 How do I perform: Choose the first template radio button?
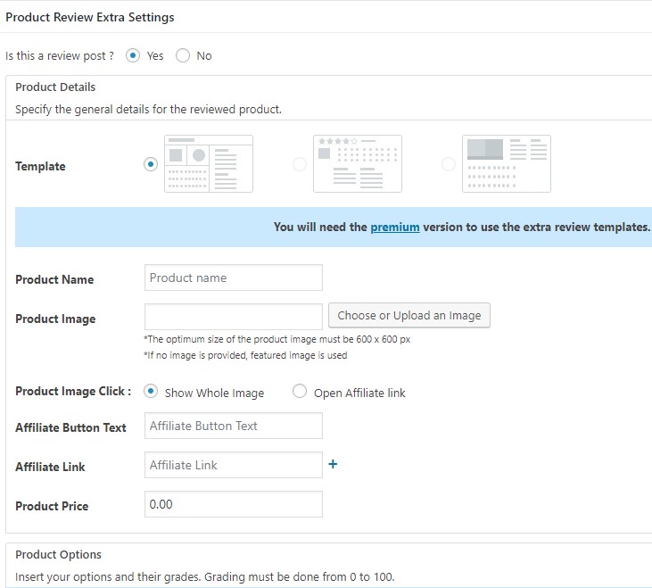point(151,164)
